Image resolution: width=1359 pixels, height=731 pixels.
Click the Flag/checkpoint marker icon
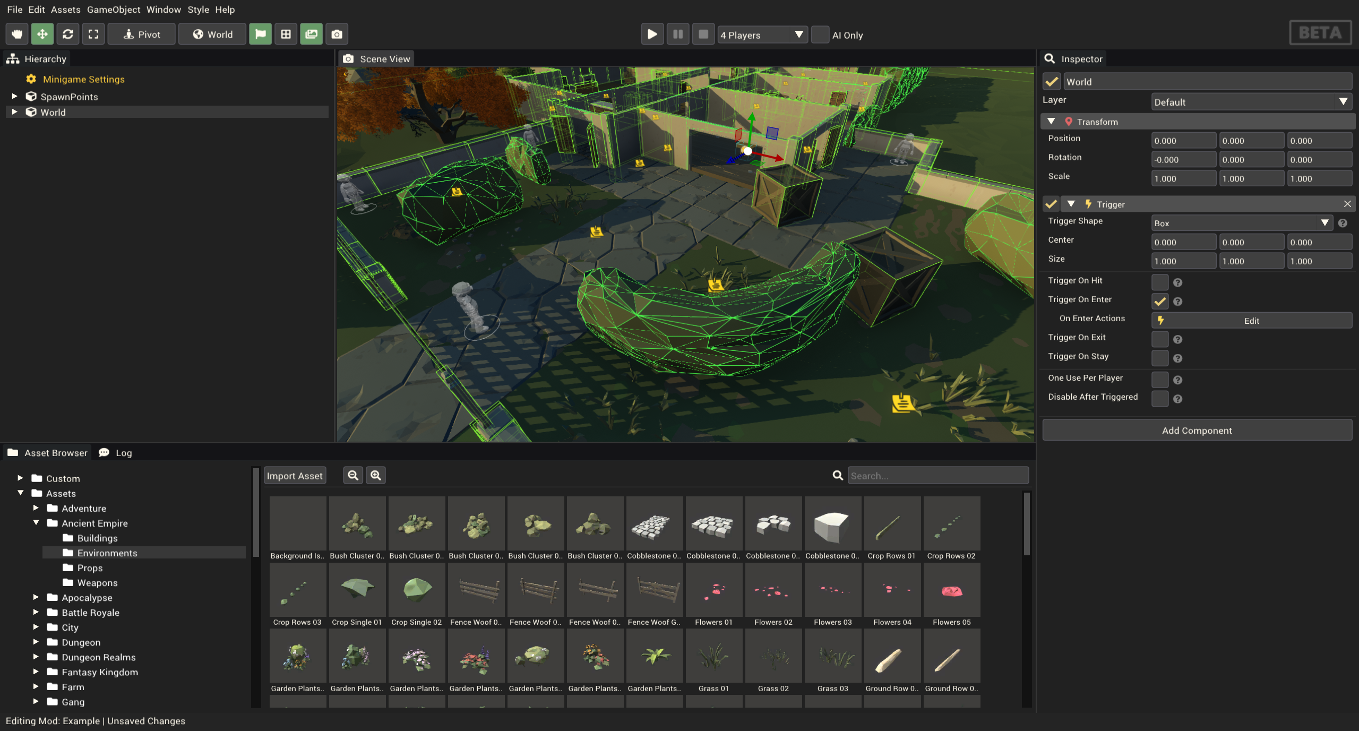click(259, 34)
